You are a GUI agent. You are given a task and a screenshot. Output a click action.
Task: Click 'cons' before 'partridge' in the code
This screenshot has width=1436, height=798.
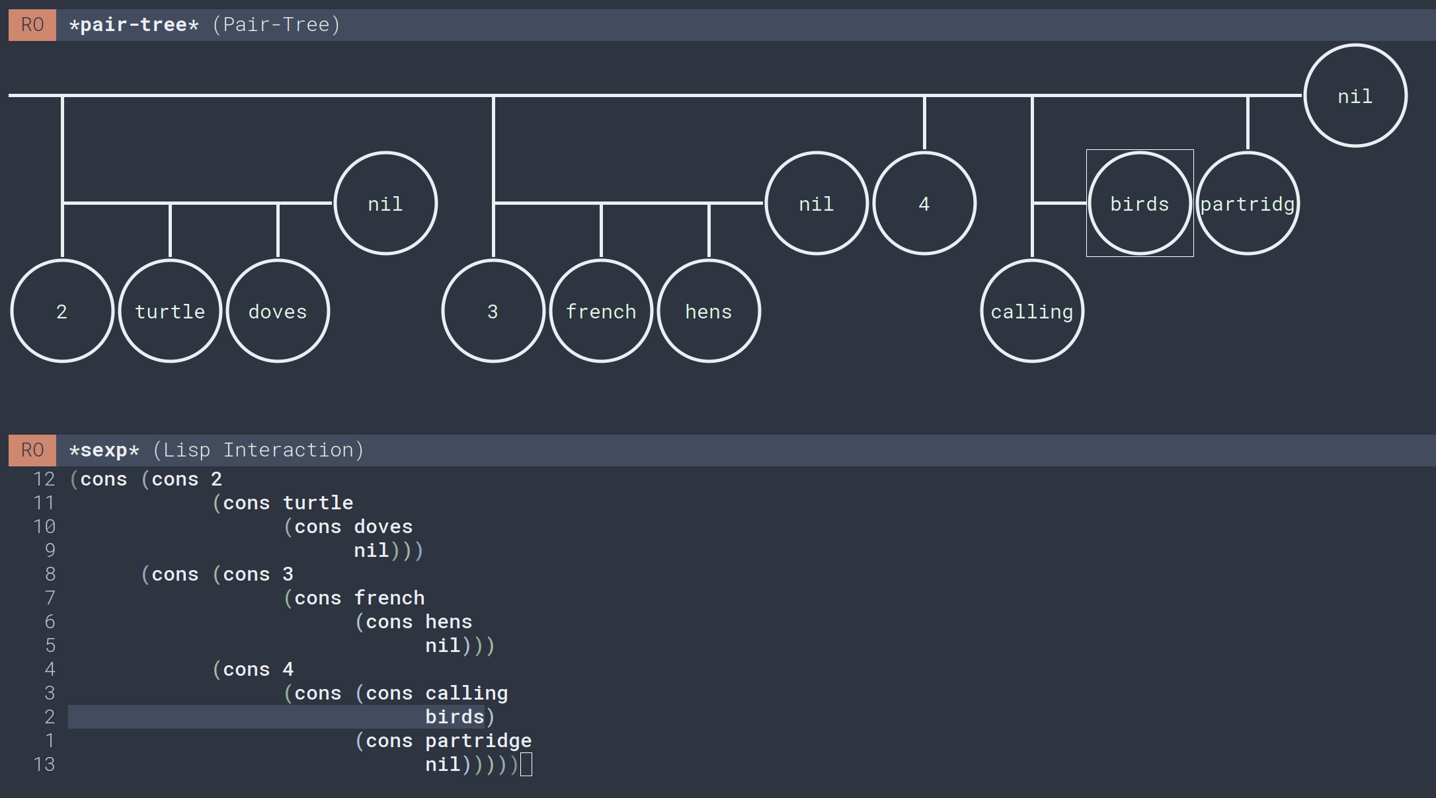coord(389,741)
